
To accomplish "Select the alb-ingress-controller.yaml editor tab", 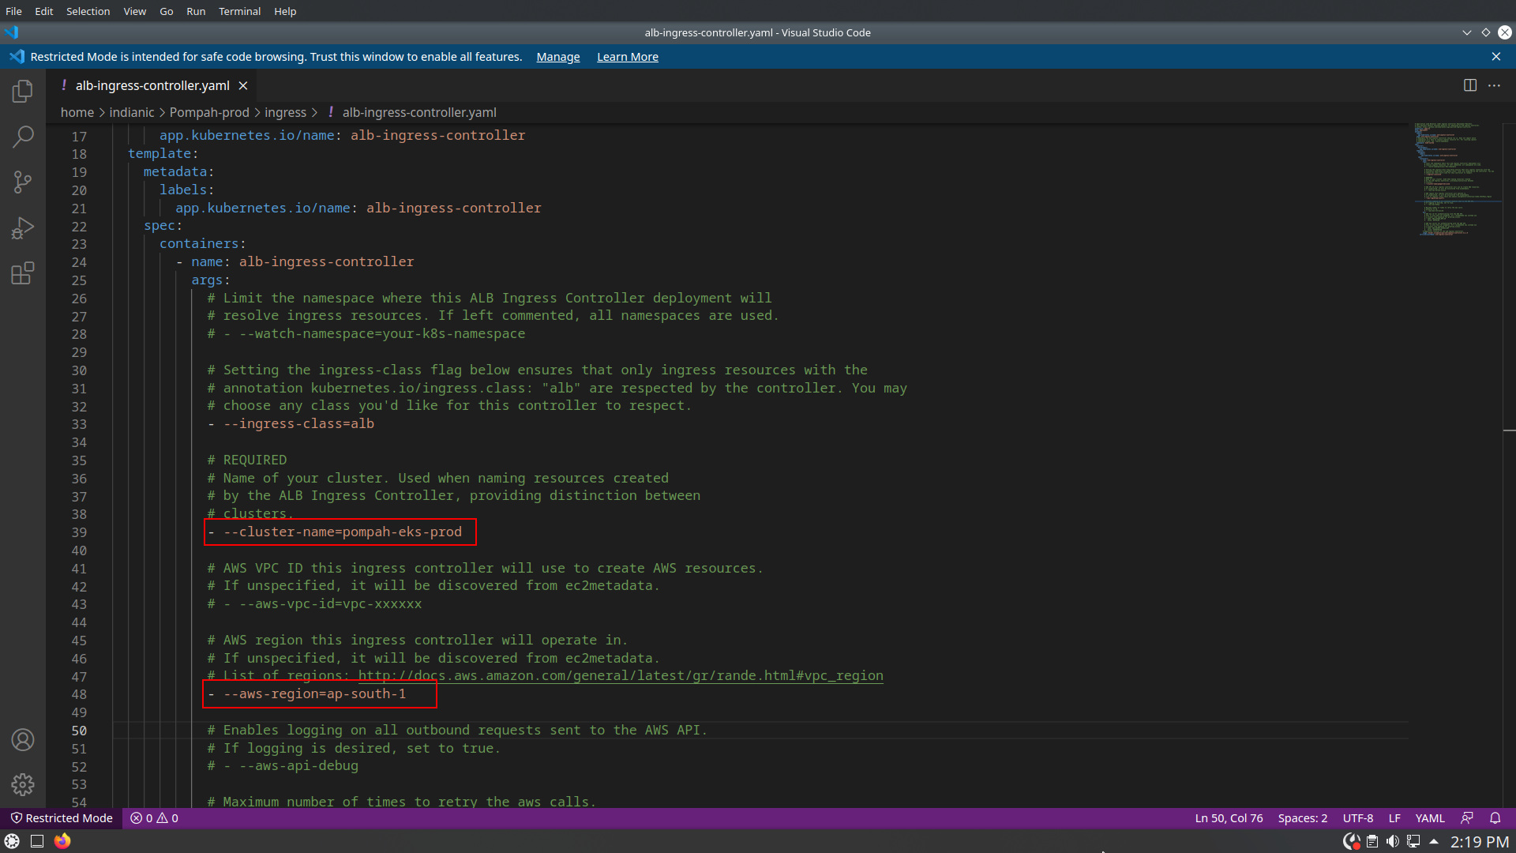I will [152, 85].
